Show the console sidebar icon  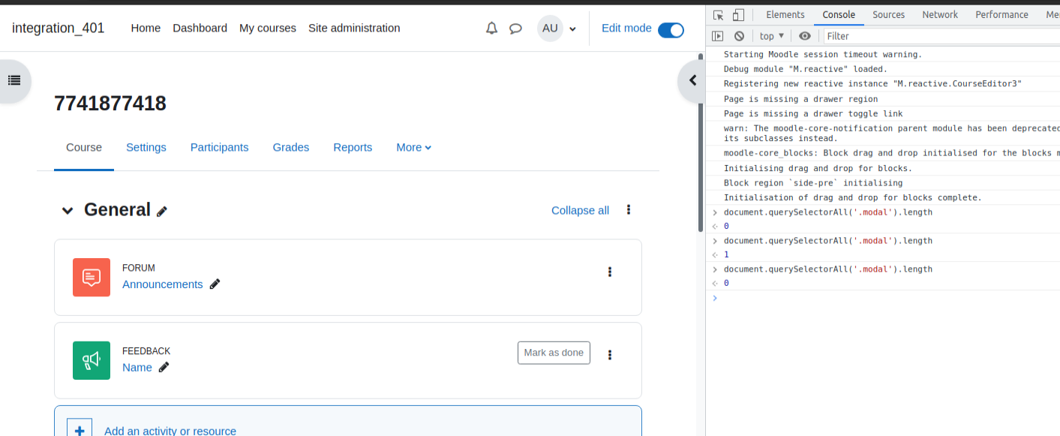(718, 36)
